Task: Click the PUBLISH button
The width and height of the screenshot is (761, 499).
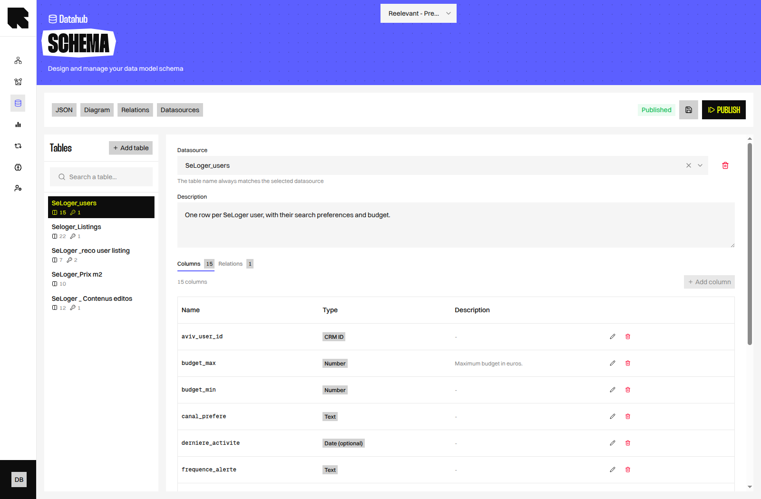Action: click(x=724, y=110)
